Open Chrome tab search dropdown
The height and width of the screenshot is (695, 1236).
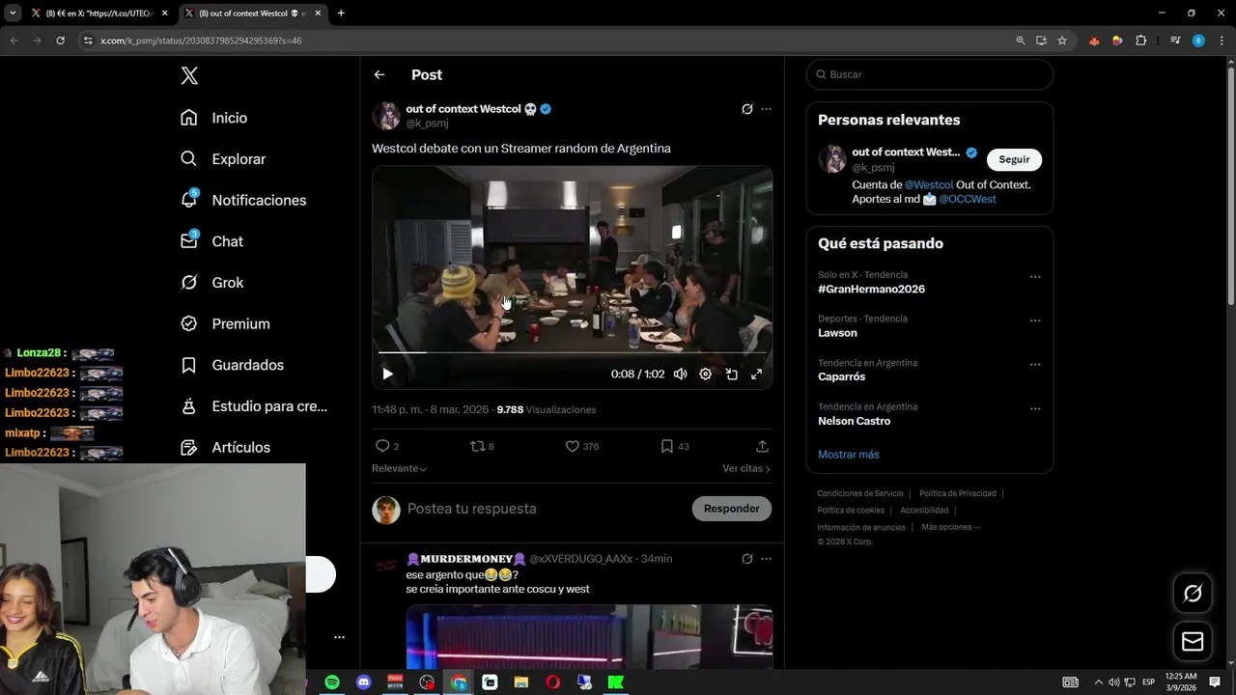[13, 14]
